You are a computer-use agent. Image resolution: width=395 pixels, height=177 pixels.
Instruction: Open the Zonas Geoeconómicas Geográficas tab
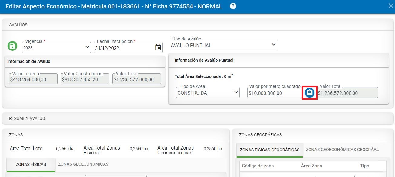coord(342,150)
